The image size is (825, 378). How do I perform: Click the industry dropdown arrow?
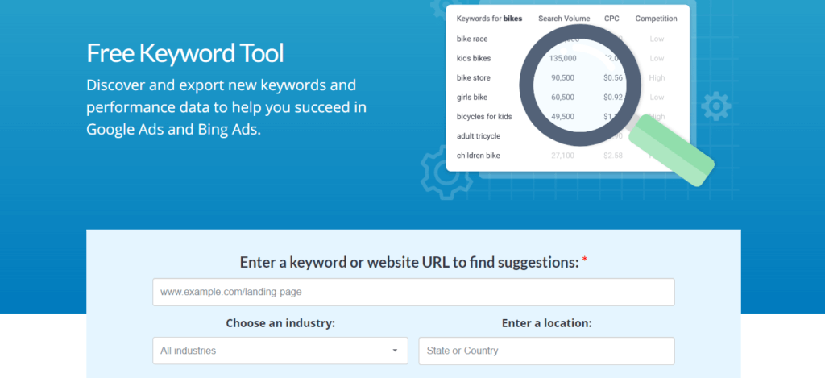coord(395,351)
